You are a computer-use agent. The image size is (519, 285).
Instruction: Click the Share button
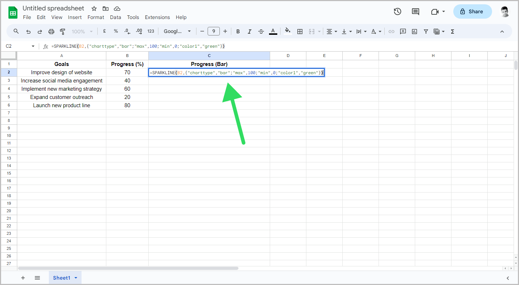472,11
